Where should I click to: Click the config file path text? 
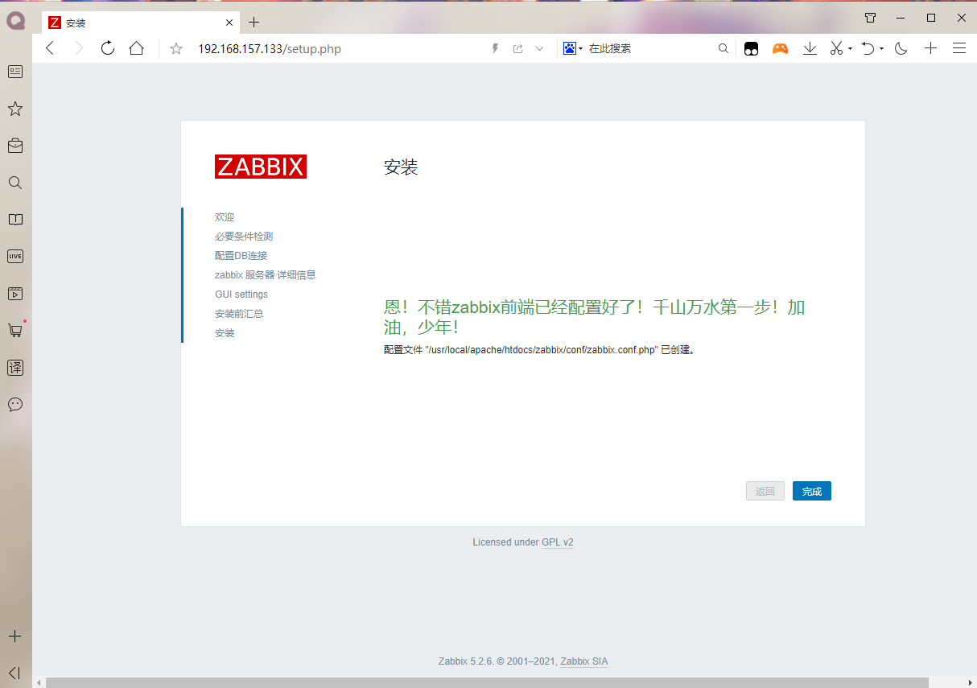[x=539, y=351]
